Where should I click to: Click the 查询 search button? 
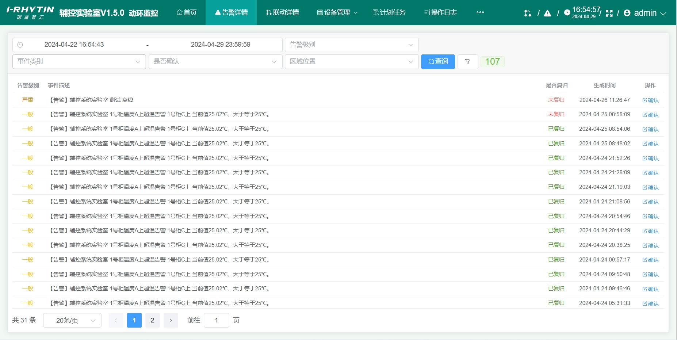[x=438, y=62]
